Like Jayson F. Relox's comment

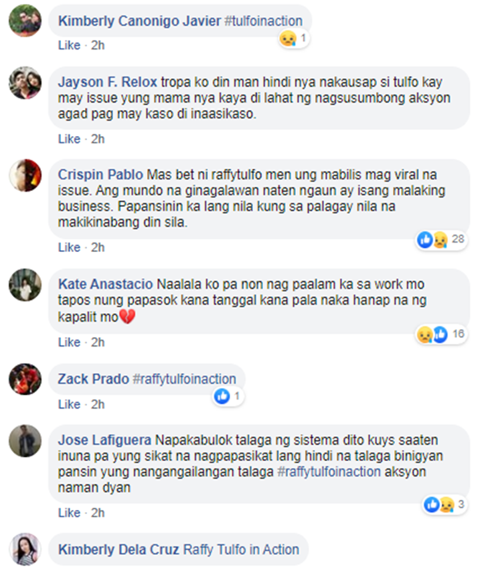(69, 139)
